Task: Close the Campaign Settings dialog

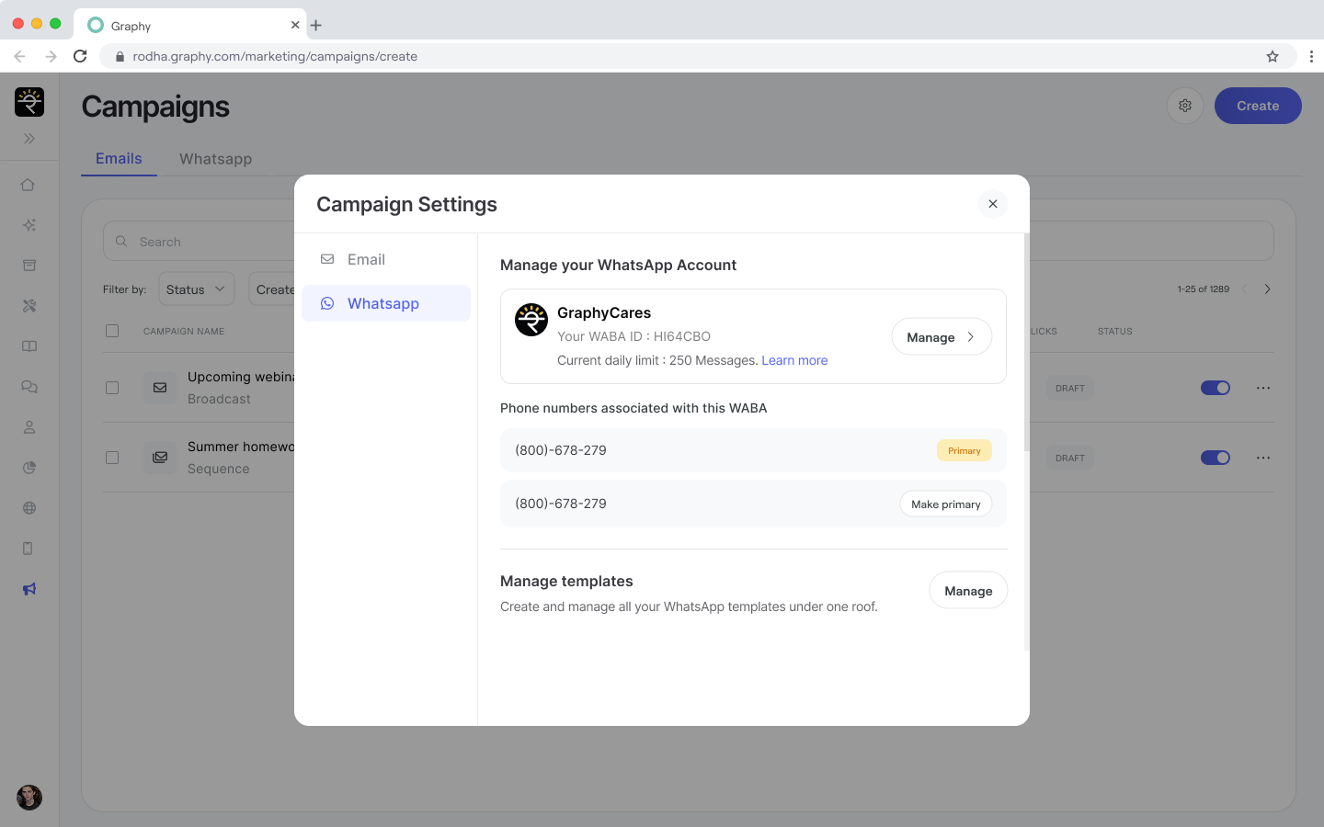Action: (x=992, y=204)
